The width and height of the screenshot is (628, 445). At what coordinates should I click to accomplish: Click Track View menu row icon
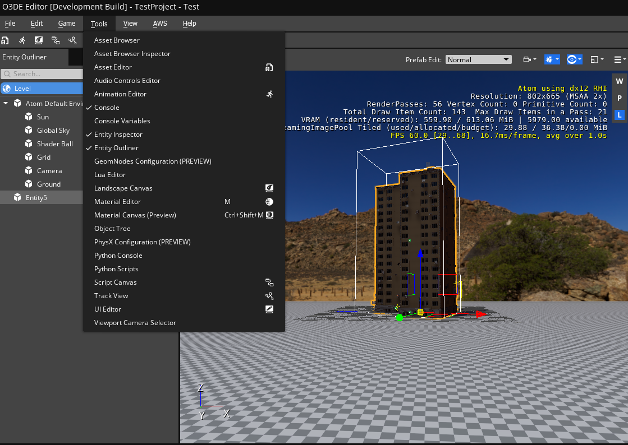click(x=269, y=296)
